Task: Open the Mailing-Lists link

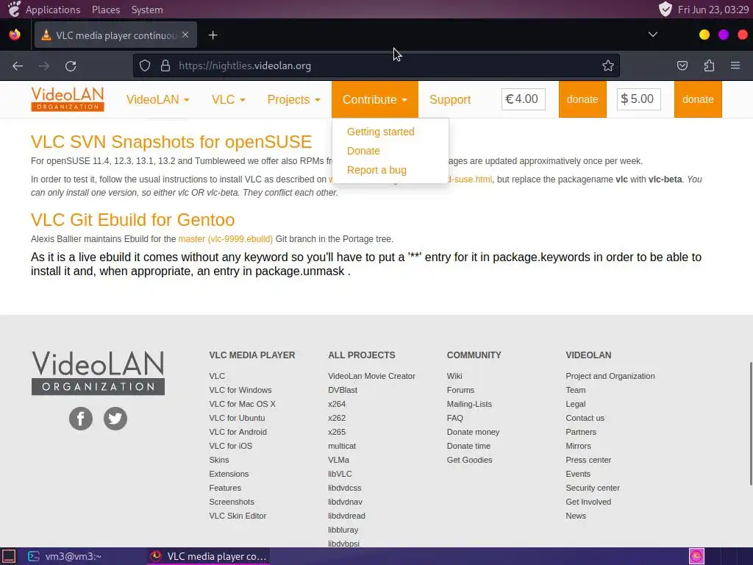Action: pyautogui.click(x=469, y=404)
